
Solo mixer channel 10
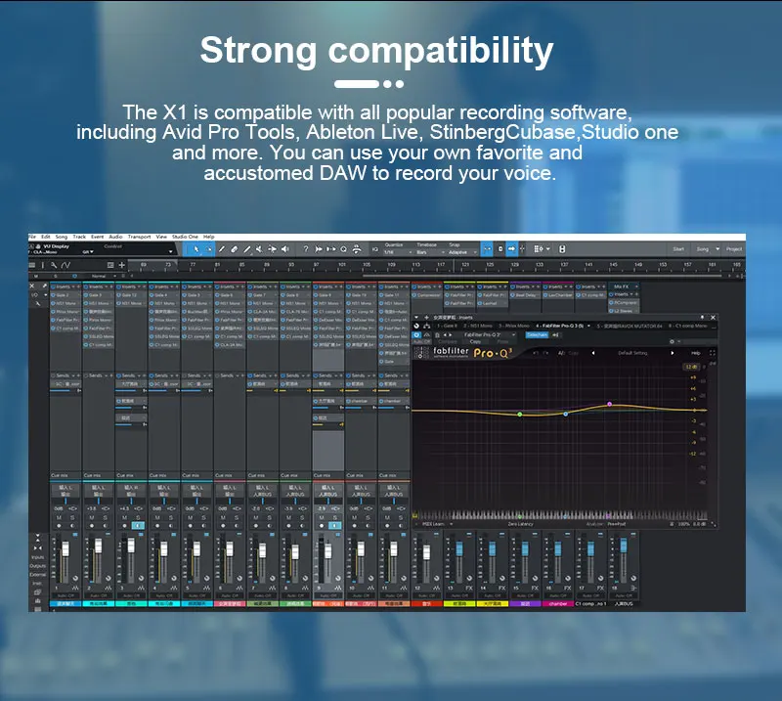click(368, 518)
